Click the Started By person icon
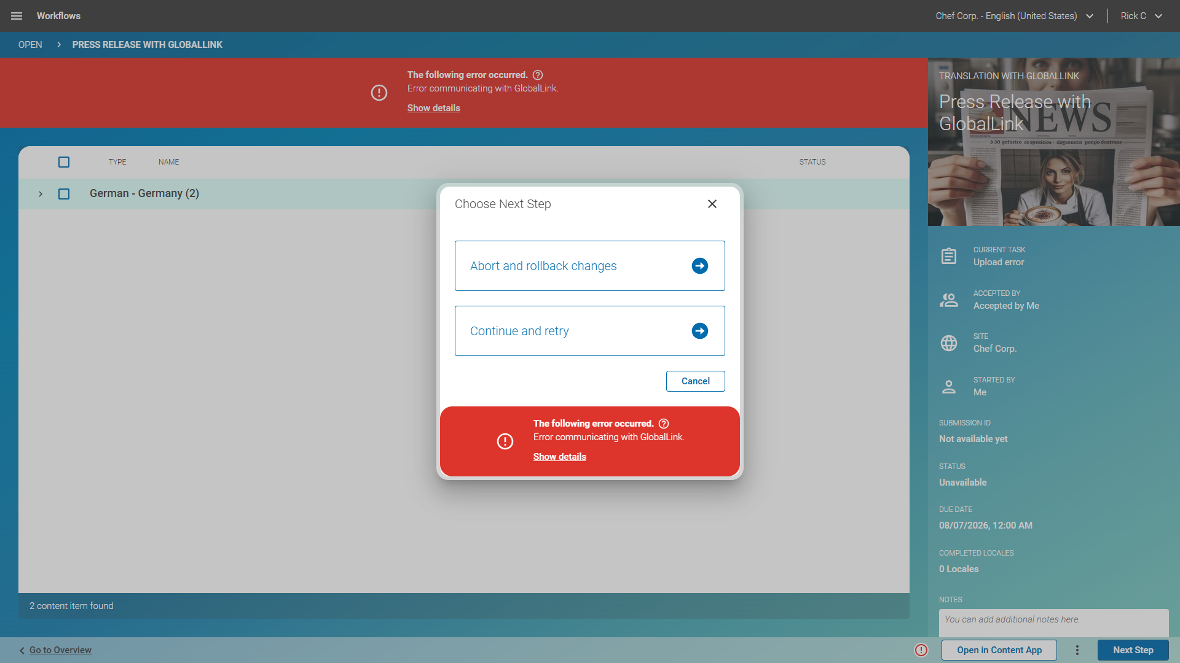The width and height of the screenshot is (1180, 663). pos(949,386)
